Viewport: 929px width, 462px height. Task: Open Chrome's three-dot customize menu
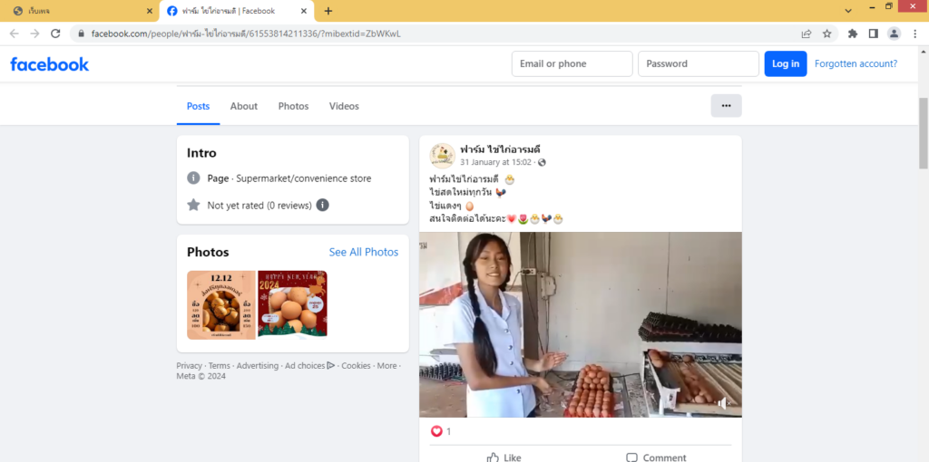914,34
